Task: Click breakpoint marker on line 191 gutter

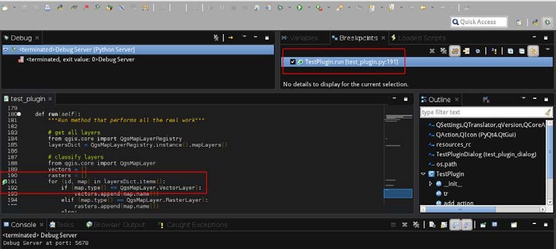Action: pos(5,182)
